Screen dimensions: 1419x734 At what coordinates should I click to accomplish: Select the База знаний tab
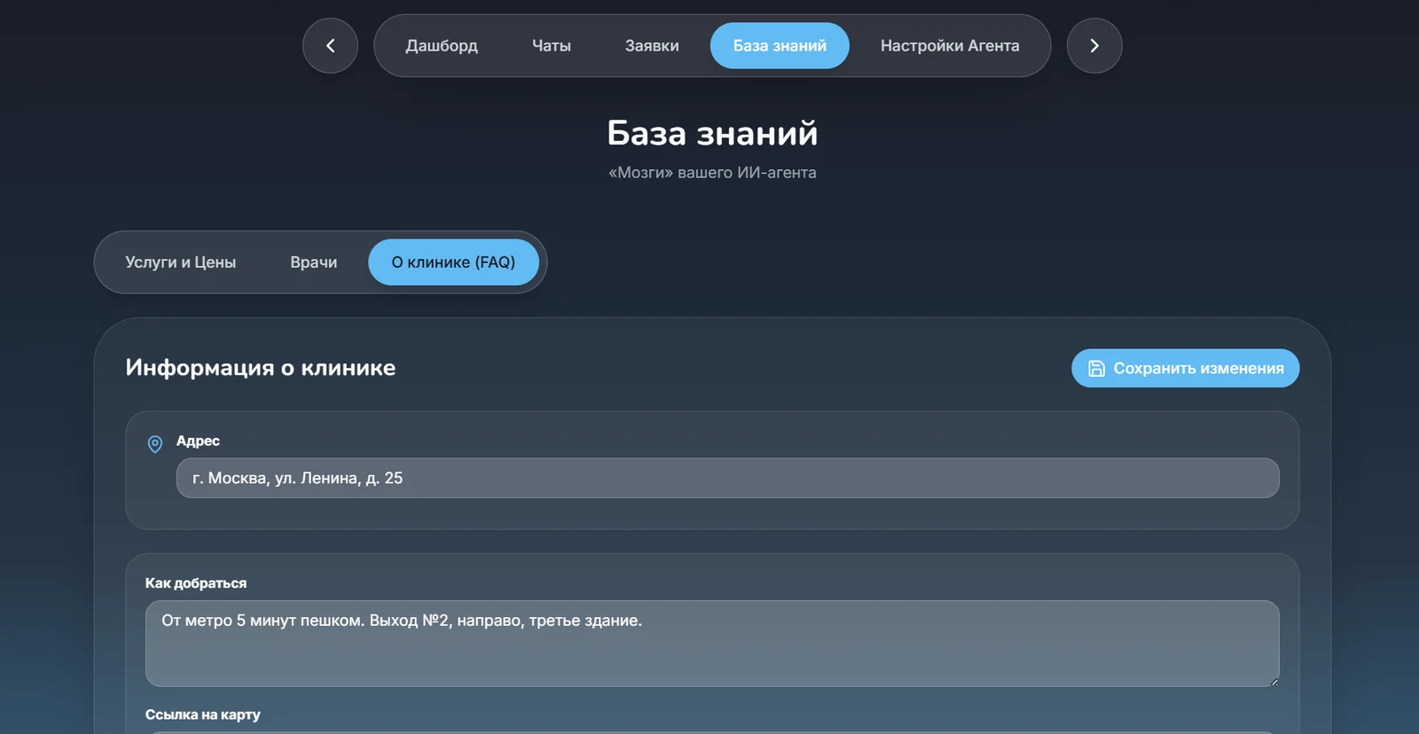point(780,45)
